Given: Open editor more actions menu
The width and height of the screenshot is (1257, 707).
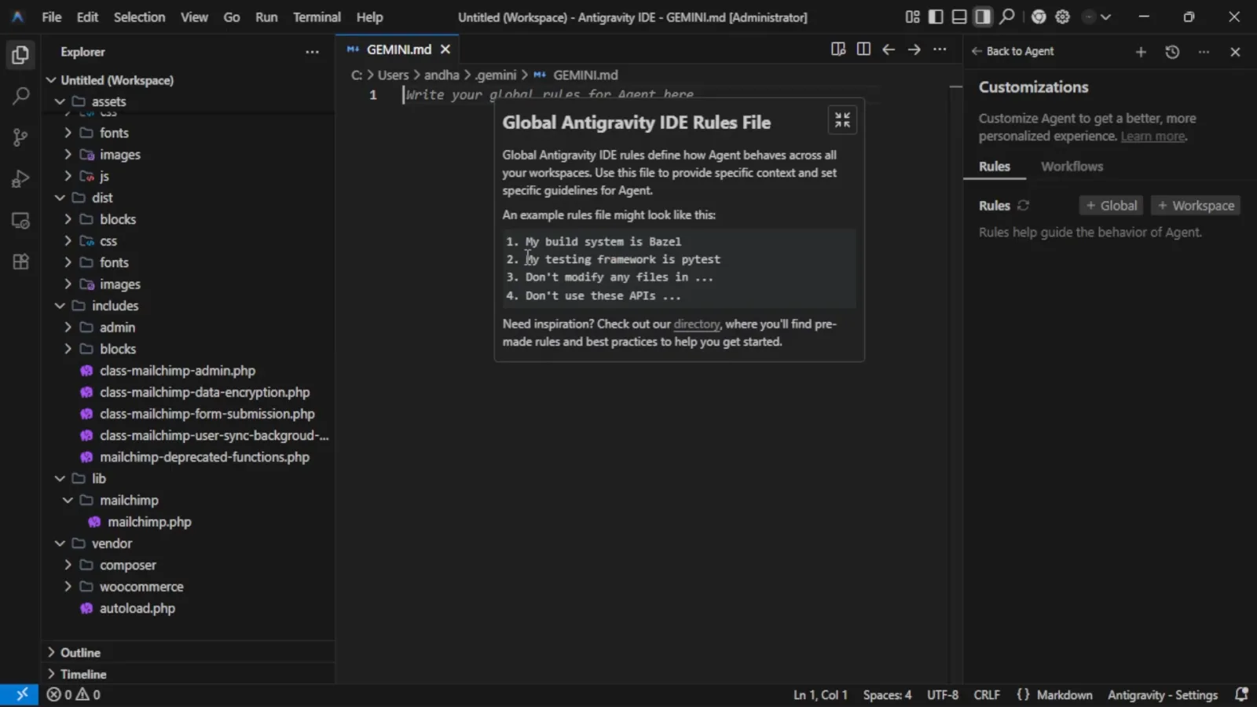Looking at the screenshot, I should [940, 49].
